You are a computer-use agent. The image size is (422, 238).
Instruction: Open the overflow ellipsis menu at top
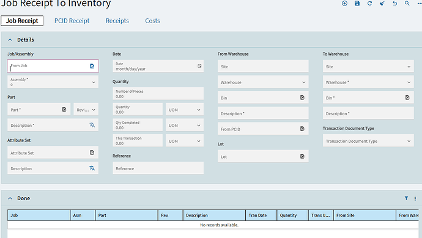pos(420,3)
